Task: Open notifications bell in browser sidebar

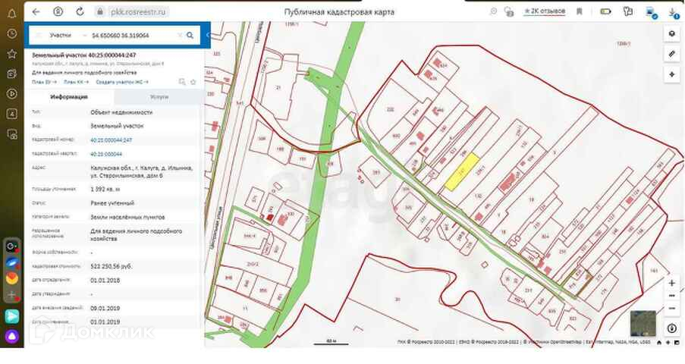Action: tap(12, 14)
